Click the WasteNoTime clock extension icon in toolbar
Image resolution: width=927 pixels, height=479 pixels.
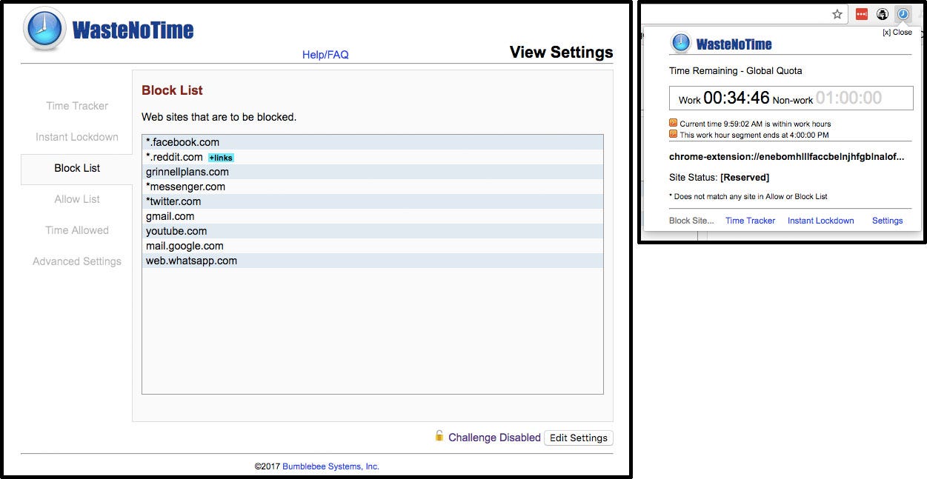tap(903, 14)
